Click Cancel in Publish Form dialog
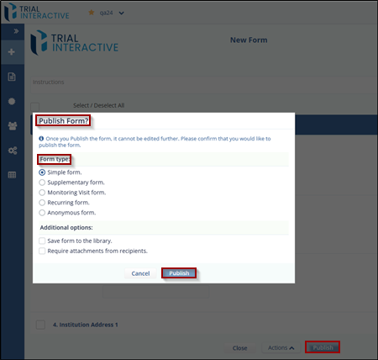The image size is (378, 360). click(140, 273)
